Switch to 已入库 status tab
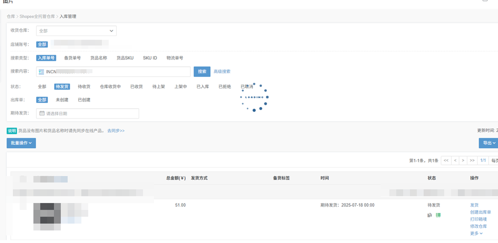The image size is (498, 243). point(203,87)
